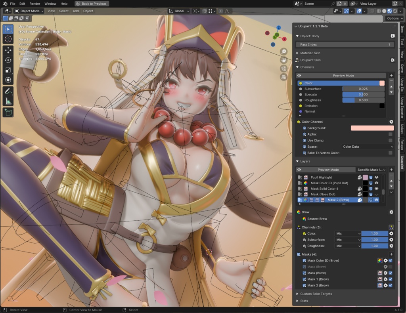Click the Ucupaint Skin settings gear
Viewport: 406px width, 313px height.
(x=393, y=60)
